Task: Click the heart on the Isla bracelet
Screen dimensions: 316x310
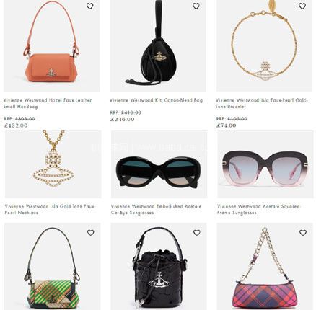Action: pyautogui.click(x=302, y=6)
